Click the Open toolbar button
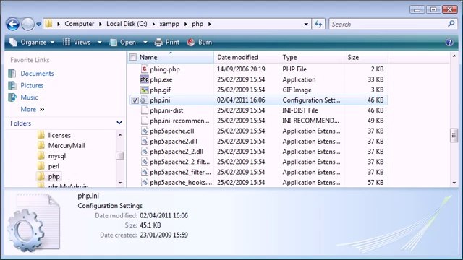Screen dimensions: 463x260 point(123,43)
